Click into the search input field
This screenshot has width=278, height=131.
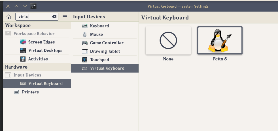(x=34, y=17)
